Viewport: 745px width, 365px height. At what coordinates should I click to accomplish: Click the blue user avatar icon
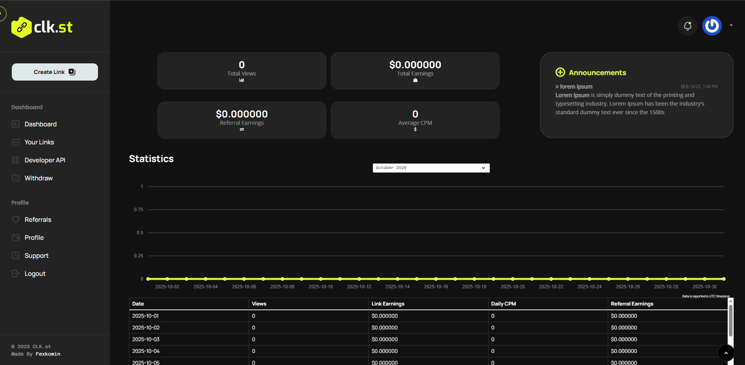(712, 26)
